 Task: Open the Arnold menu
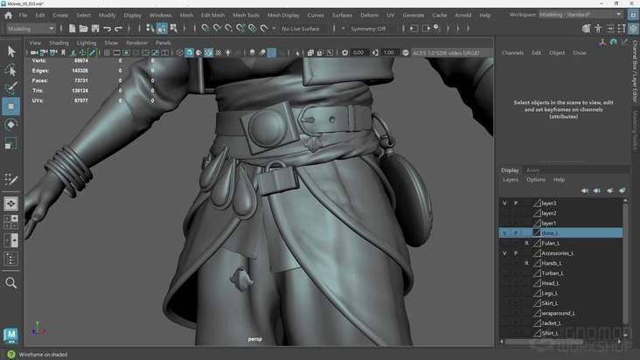coord(463,15)
